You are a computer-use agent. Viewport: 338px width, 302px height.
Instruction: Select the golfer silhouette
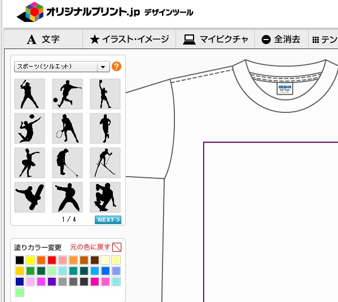pyautogui.click(x=67, y=163)
